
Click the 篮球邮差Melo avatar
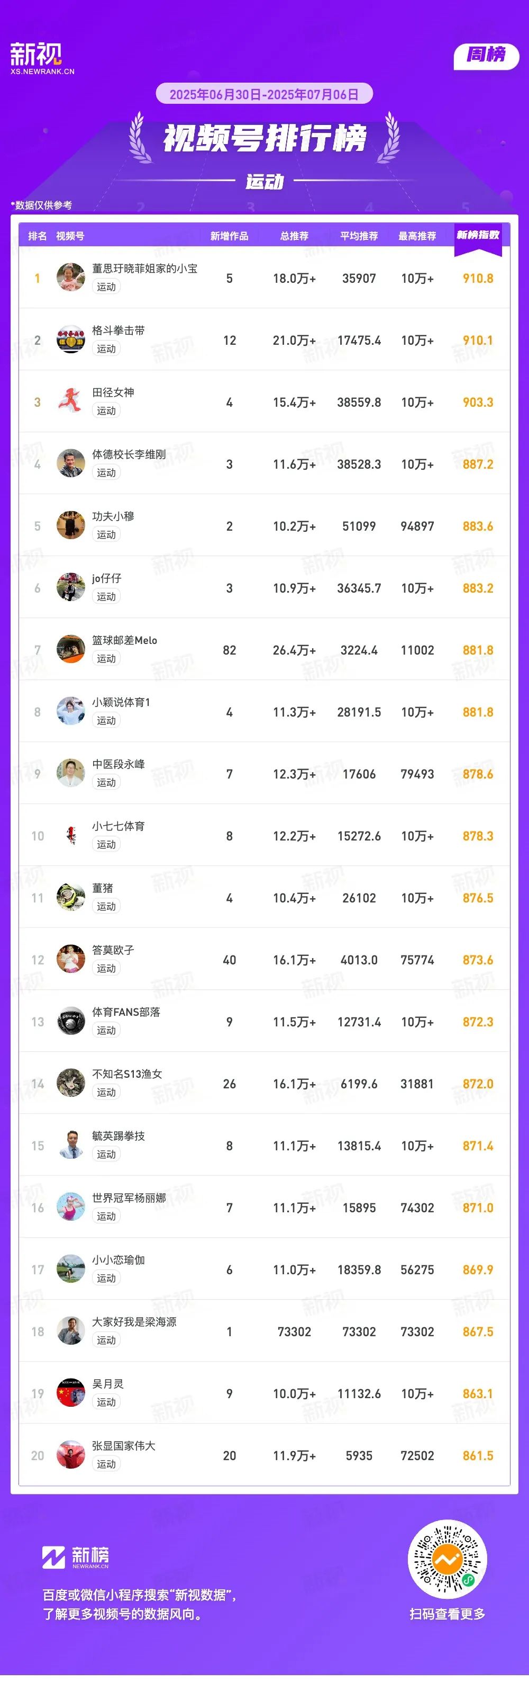click(70, 649)
